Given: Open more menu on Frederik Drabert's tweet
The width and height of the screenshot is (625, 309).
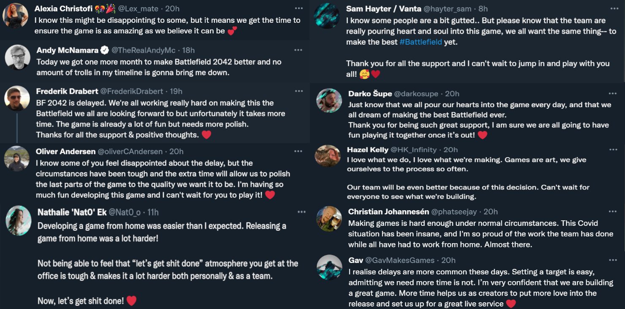Looking at the screenshot, I should [299, 91].
